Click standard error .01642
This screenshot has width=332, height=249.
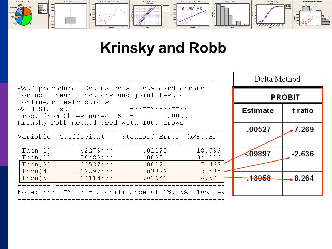pos(155,178)
